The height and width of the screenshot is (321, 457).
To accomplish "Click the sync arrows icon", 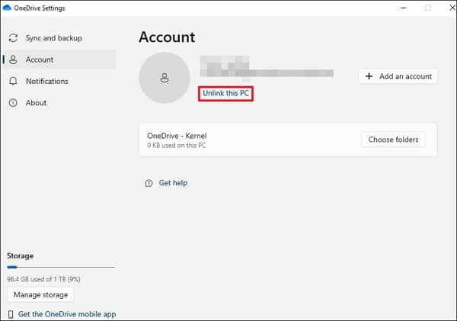I will pos(13,38).
